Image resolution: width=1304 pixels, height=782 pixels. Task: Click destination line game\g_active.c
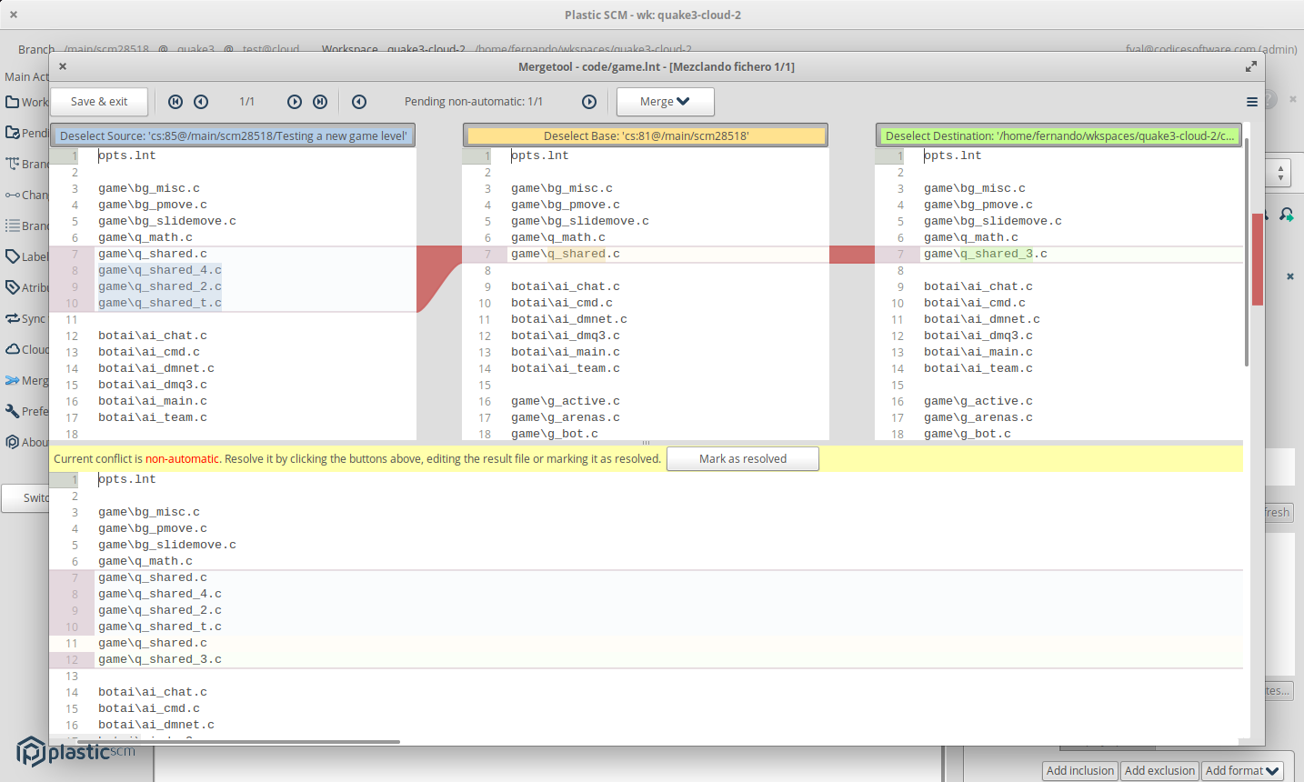pos(978,401)
